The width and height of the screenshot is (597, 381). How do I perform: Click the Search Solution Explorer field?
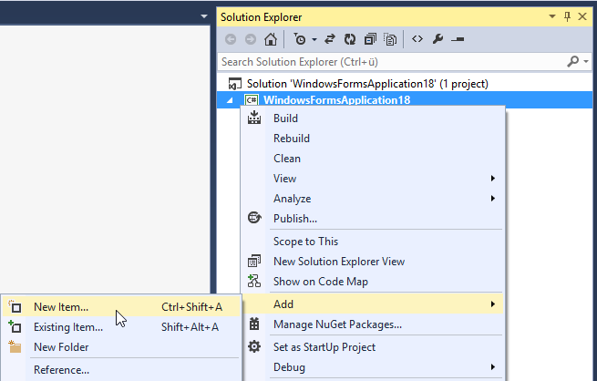392,62
